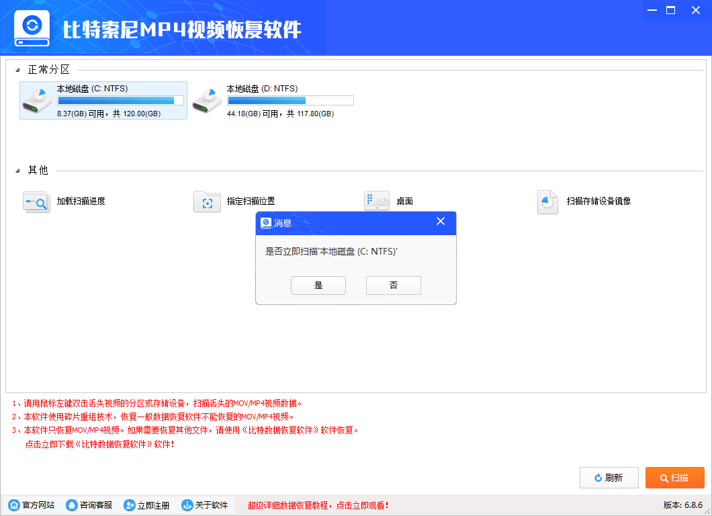Select 本地磁盘 (D: NTFS) label

262,89
